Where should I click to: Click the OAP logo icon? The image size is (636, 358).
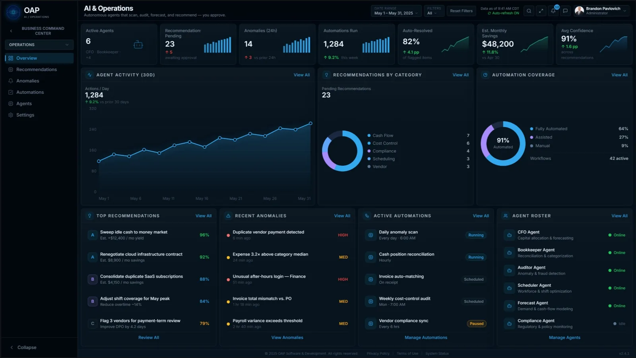tap(13, 12)
